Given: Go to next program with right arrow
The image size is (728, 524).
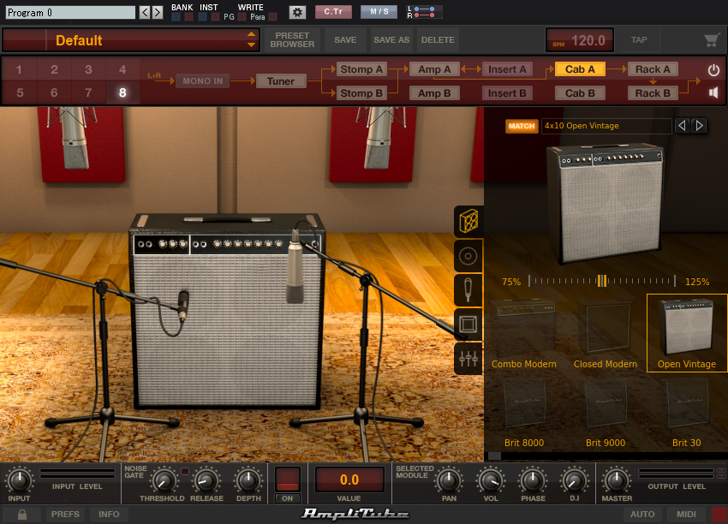Looking at the screenshot, I should (158, 13).
